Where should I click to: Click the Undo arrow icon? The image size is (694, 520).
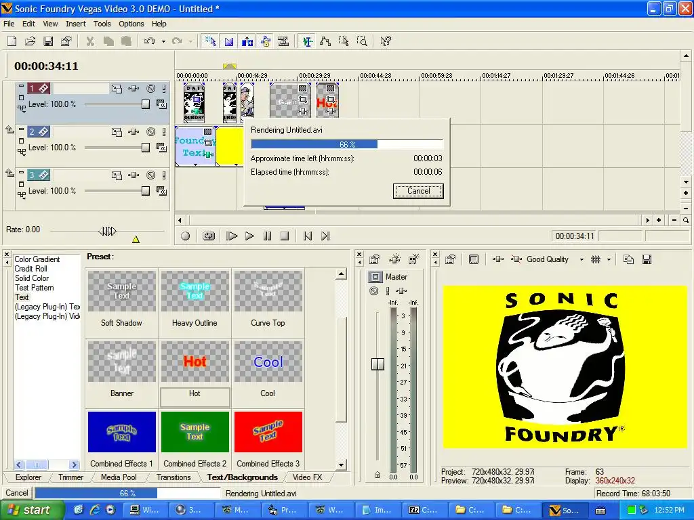150,41
